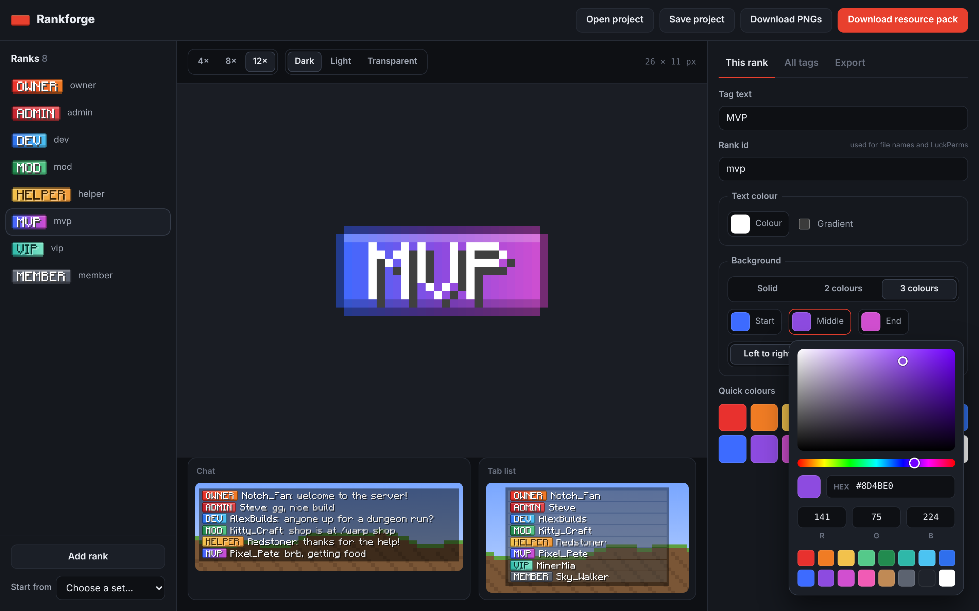This screenshot has width=979, height=611.
Task: Click the Tab list preview image
Action: click(x=587, y=537)
